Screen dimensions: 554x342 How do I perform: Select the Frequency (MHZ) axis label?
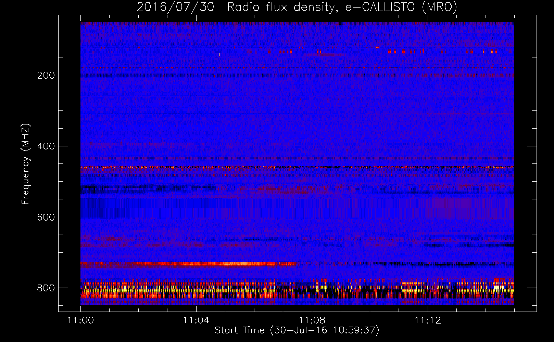[25, 164]
